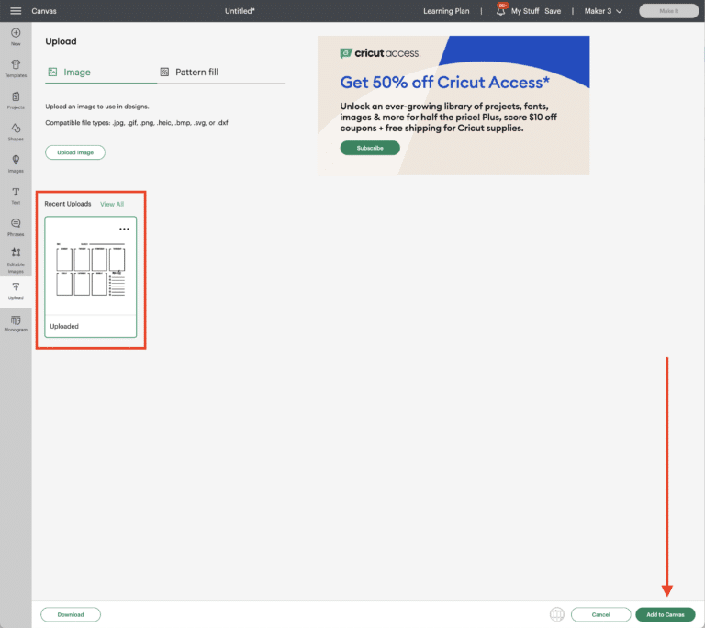705x628 pixels.
Task: Click the View All link
Action: tap(112, 204)
